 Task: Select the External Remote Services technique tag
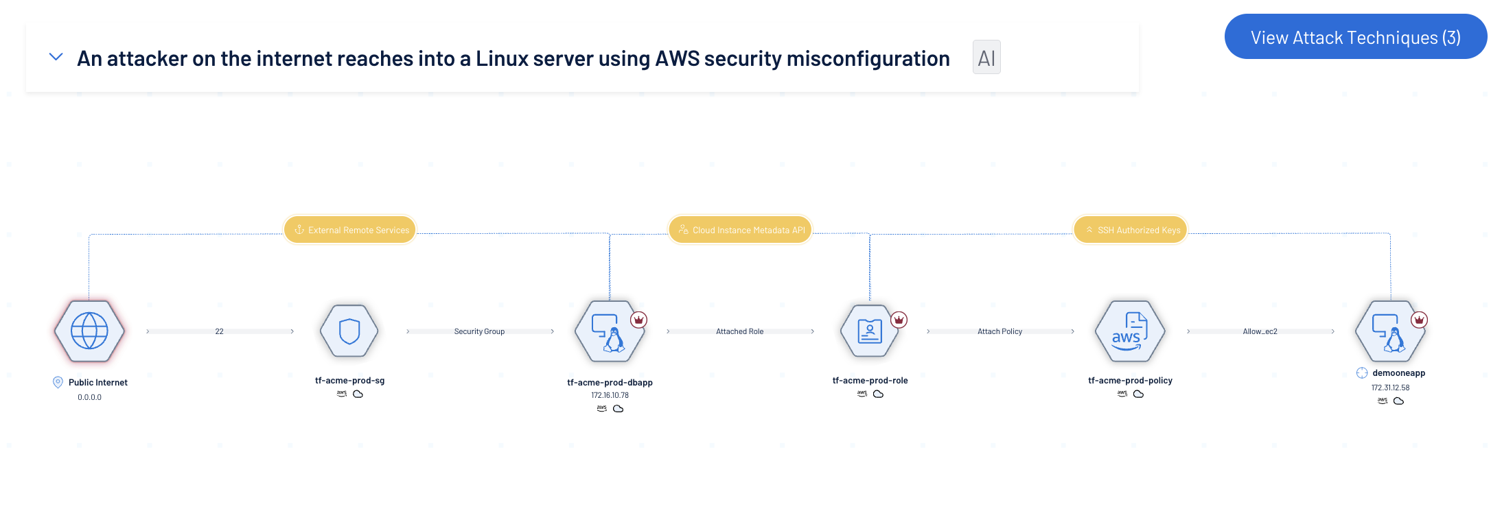pos(350,230)
